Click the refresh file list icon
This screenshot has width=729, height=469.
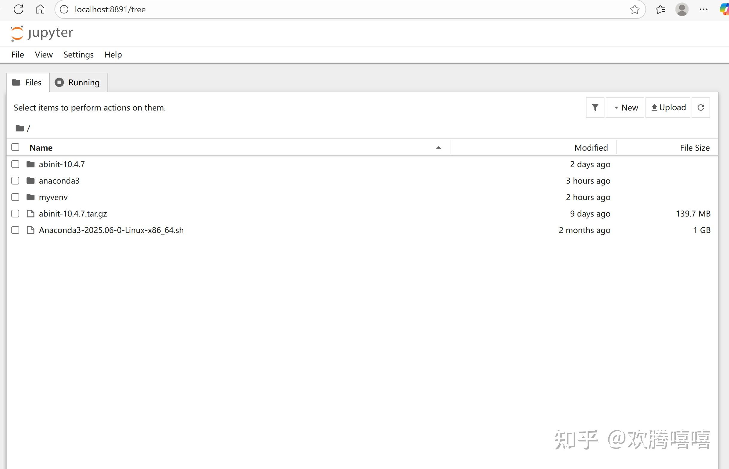(x=701, y=107)
